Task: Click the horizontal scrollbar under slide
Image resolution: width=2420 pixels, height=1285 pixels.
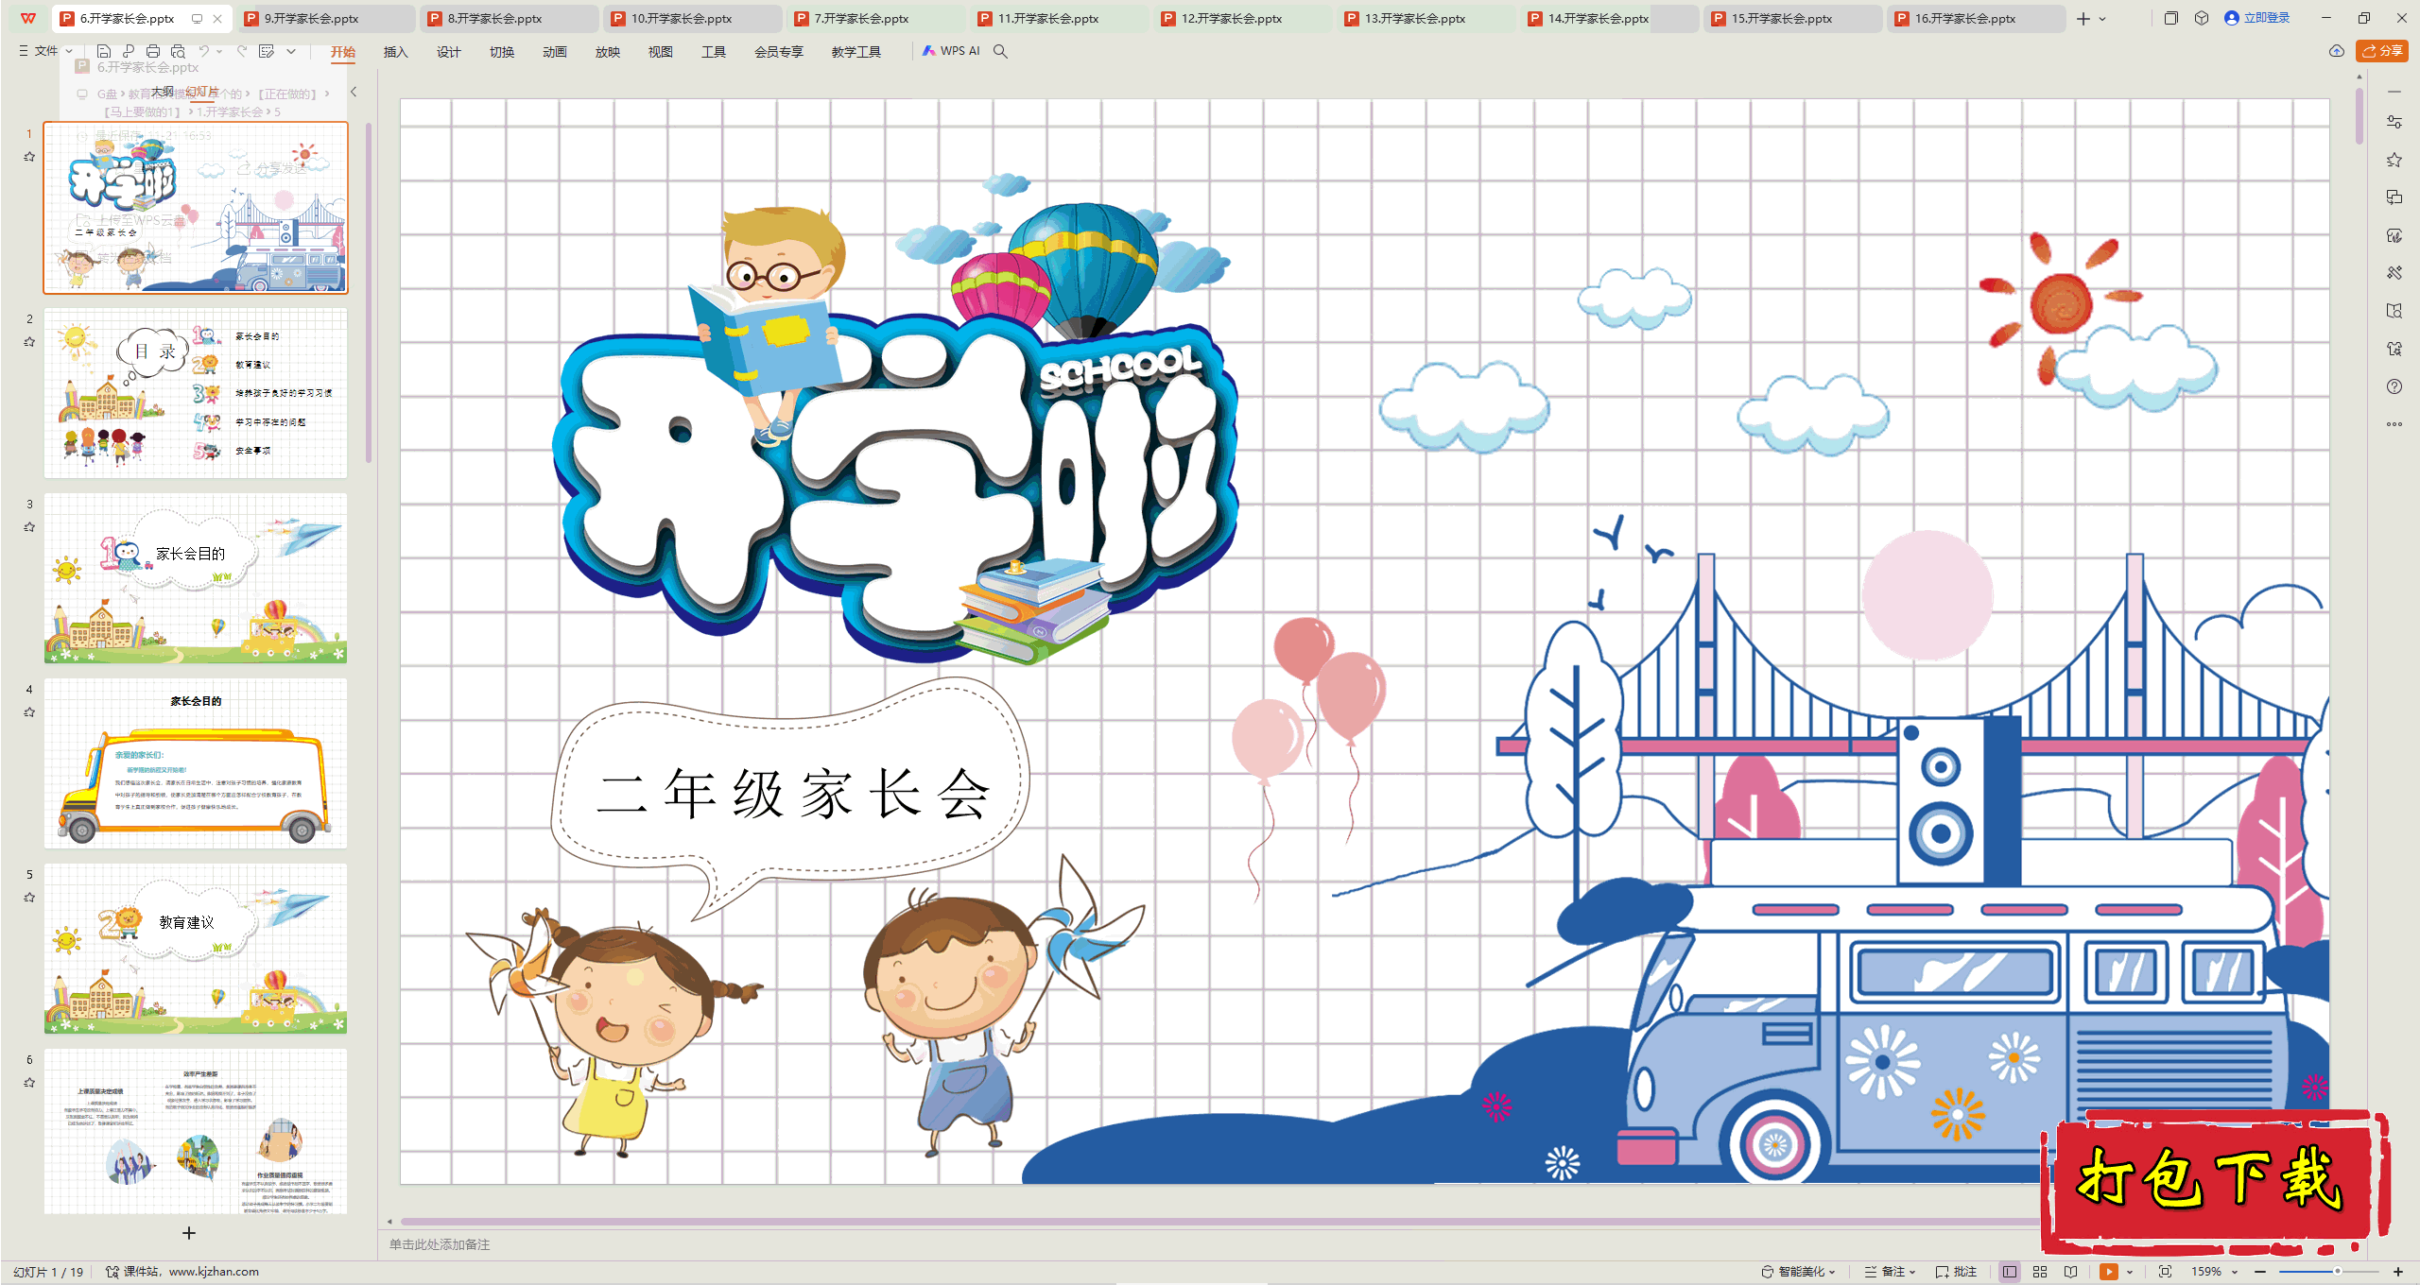Action: (x=1219, y=1222)
